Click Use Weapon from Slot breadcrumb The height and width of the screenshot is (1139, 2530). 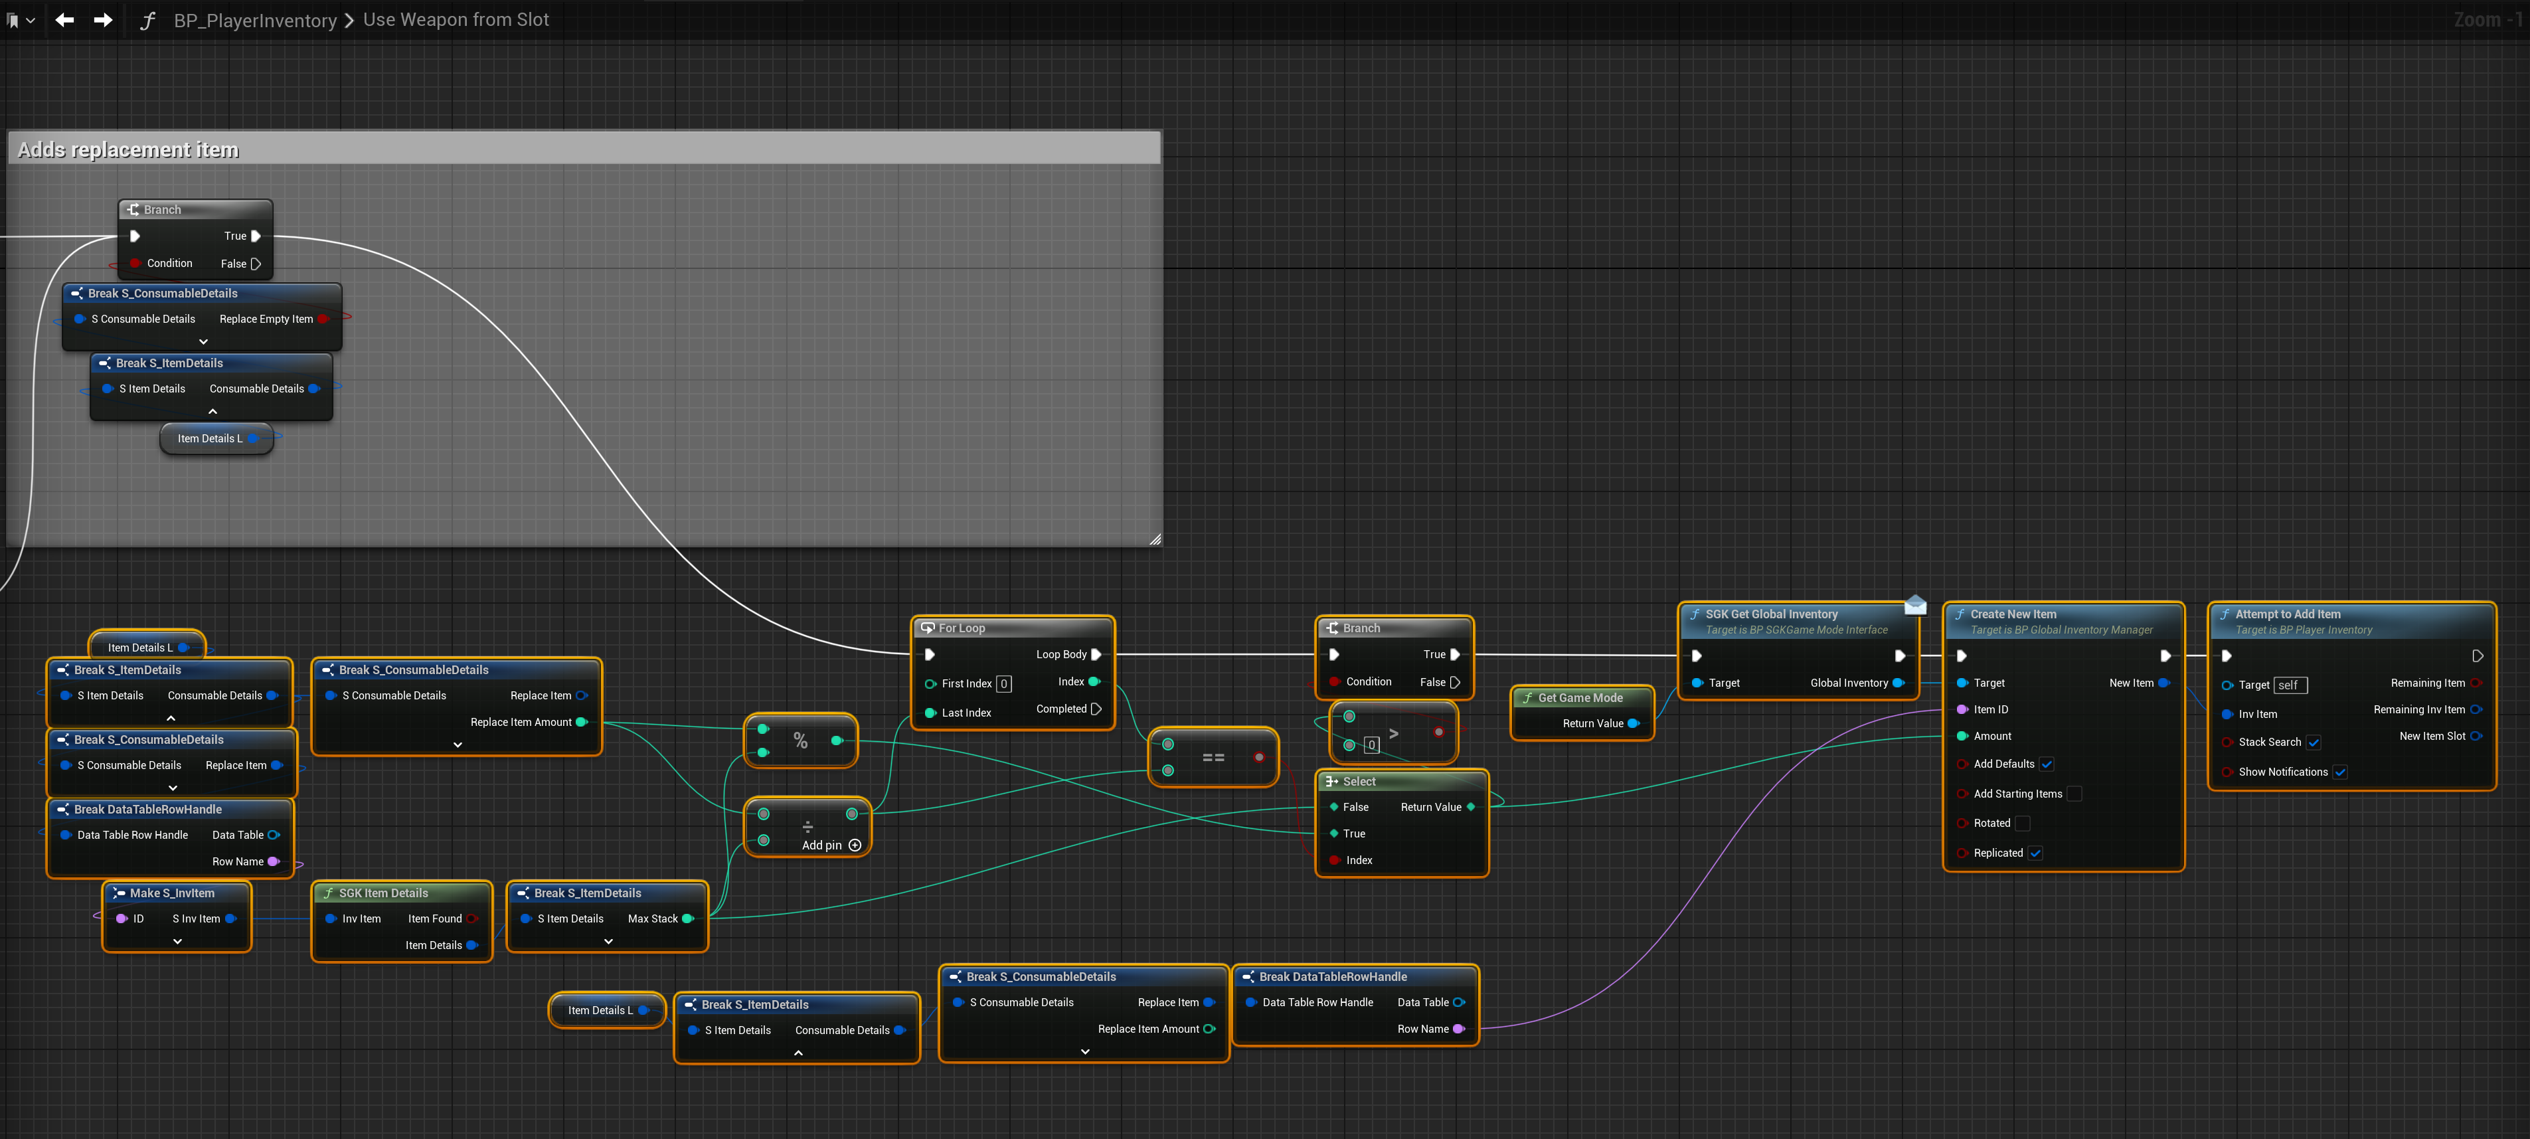[456, 20]
